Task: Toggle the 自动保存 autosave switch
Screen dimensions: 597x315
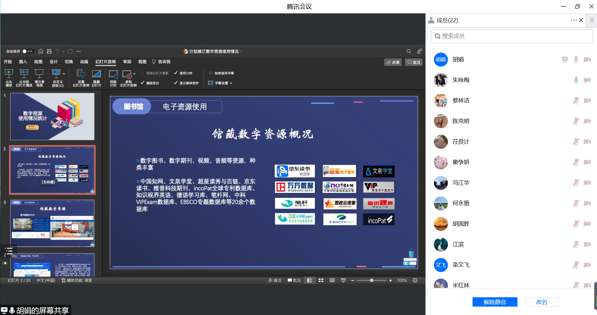Action: click(x=28, y=51)
